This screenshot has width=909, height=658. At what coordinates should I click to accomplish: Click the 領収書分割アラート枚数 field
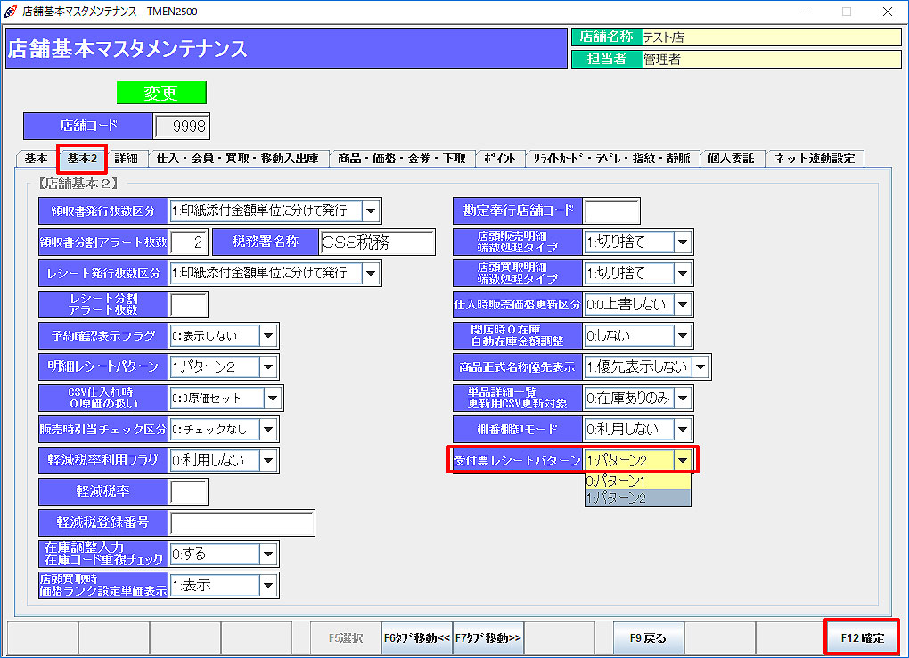point(188,243)
